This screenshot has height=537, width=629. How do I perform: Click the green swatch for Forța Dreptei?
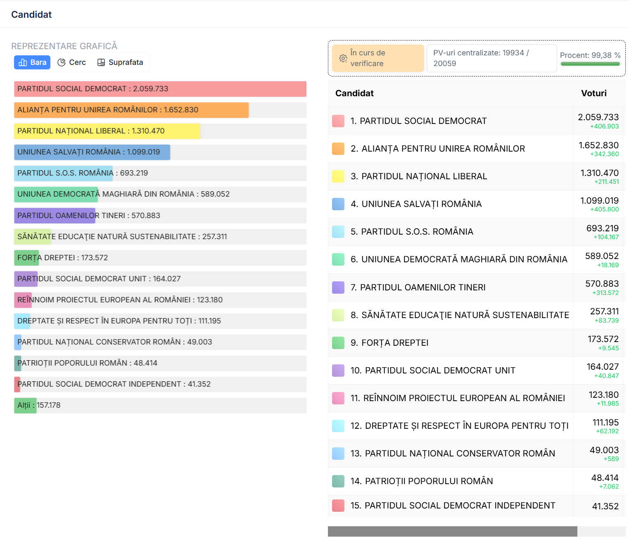[x=338, y=343]
